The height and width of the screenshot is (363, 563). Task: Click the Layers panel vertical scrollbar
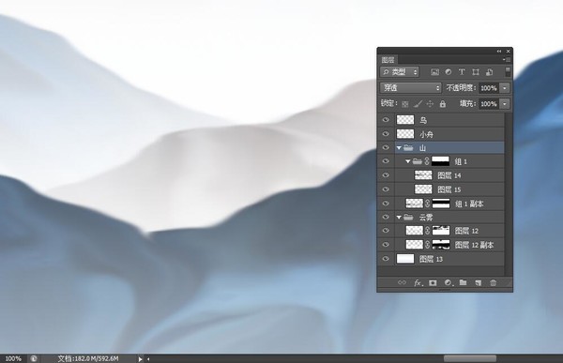click(508, 194)
